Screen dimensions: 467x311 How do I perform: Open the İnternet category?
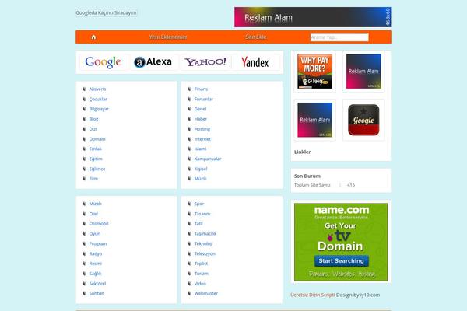pyautogui.click(x=202, y=139)
